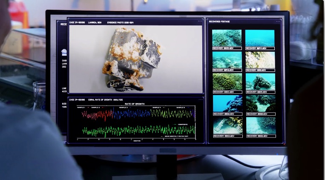The height and width of the screenshot is (180, 325).
Task: Click the mean monthly legend entry on the chart
Action: [x=176, y=136]
